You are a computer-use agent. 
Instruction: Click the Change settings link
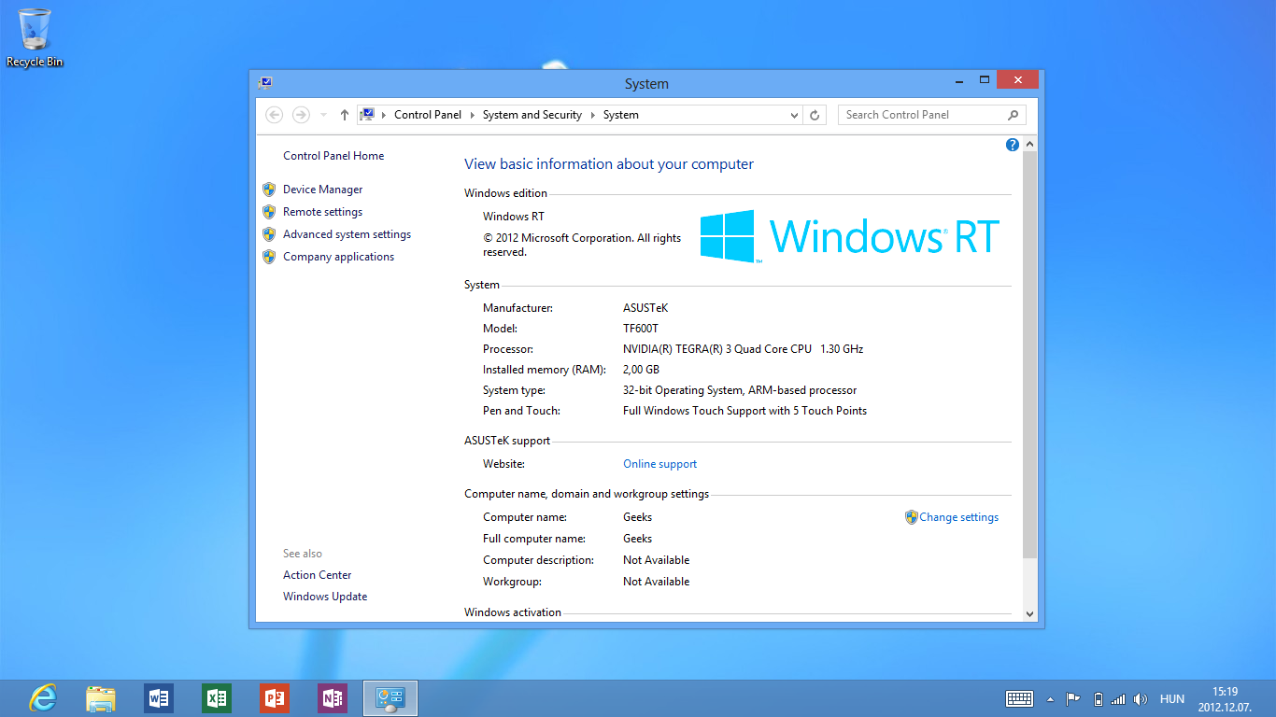(x=958, y=517)
